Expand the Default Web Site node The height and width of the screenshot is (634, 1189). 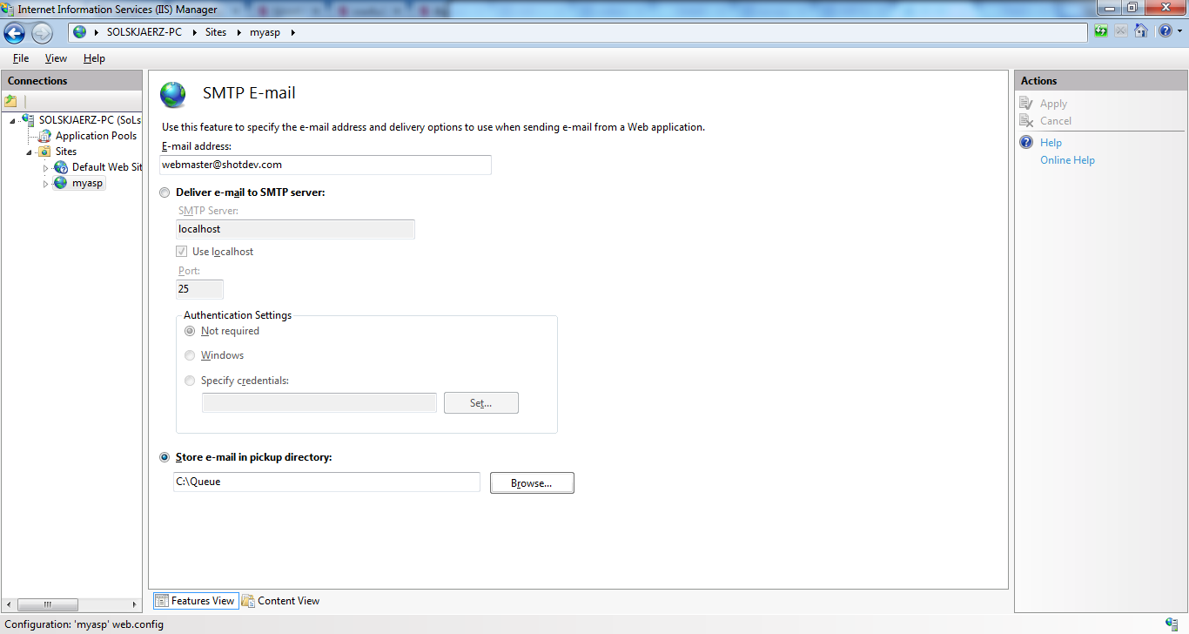46,167
